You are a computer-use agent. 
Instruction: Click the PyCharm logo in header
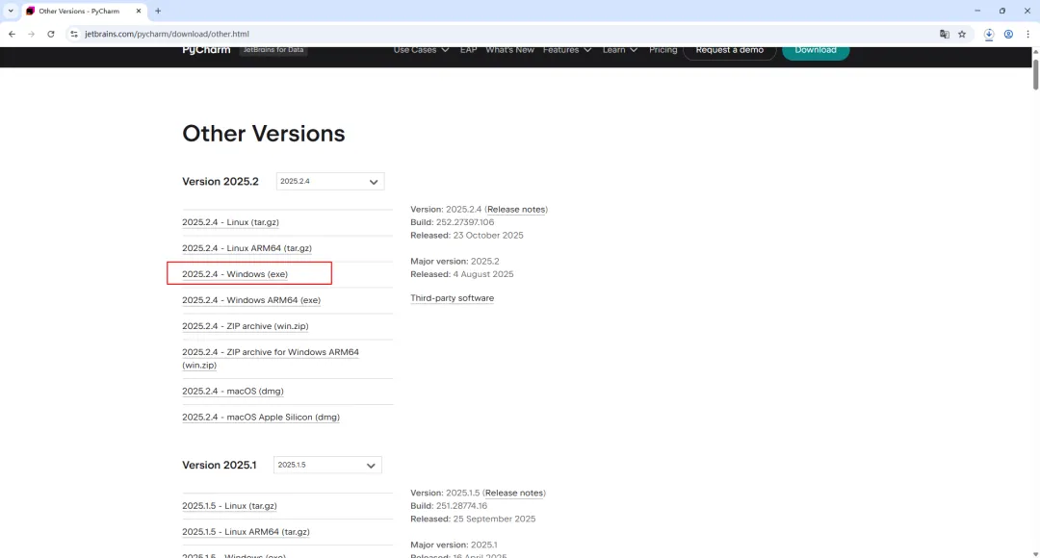[x=206, y=50]
